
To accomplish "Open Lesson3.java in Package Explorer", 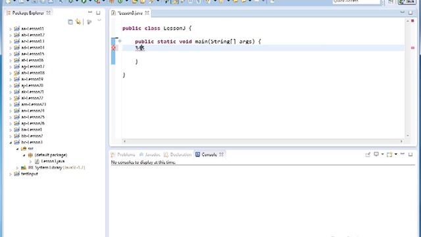I will click(53, 161).
